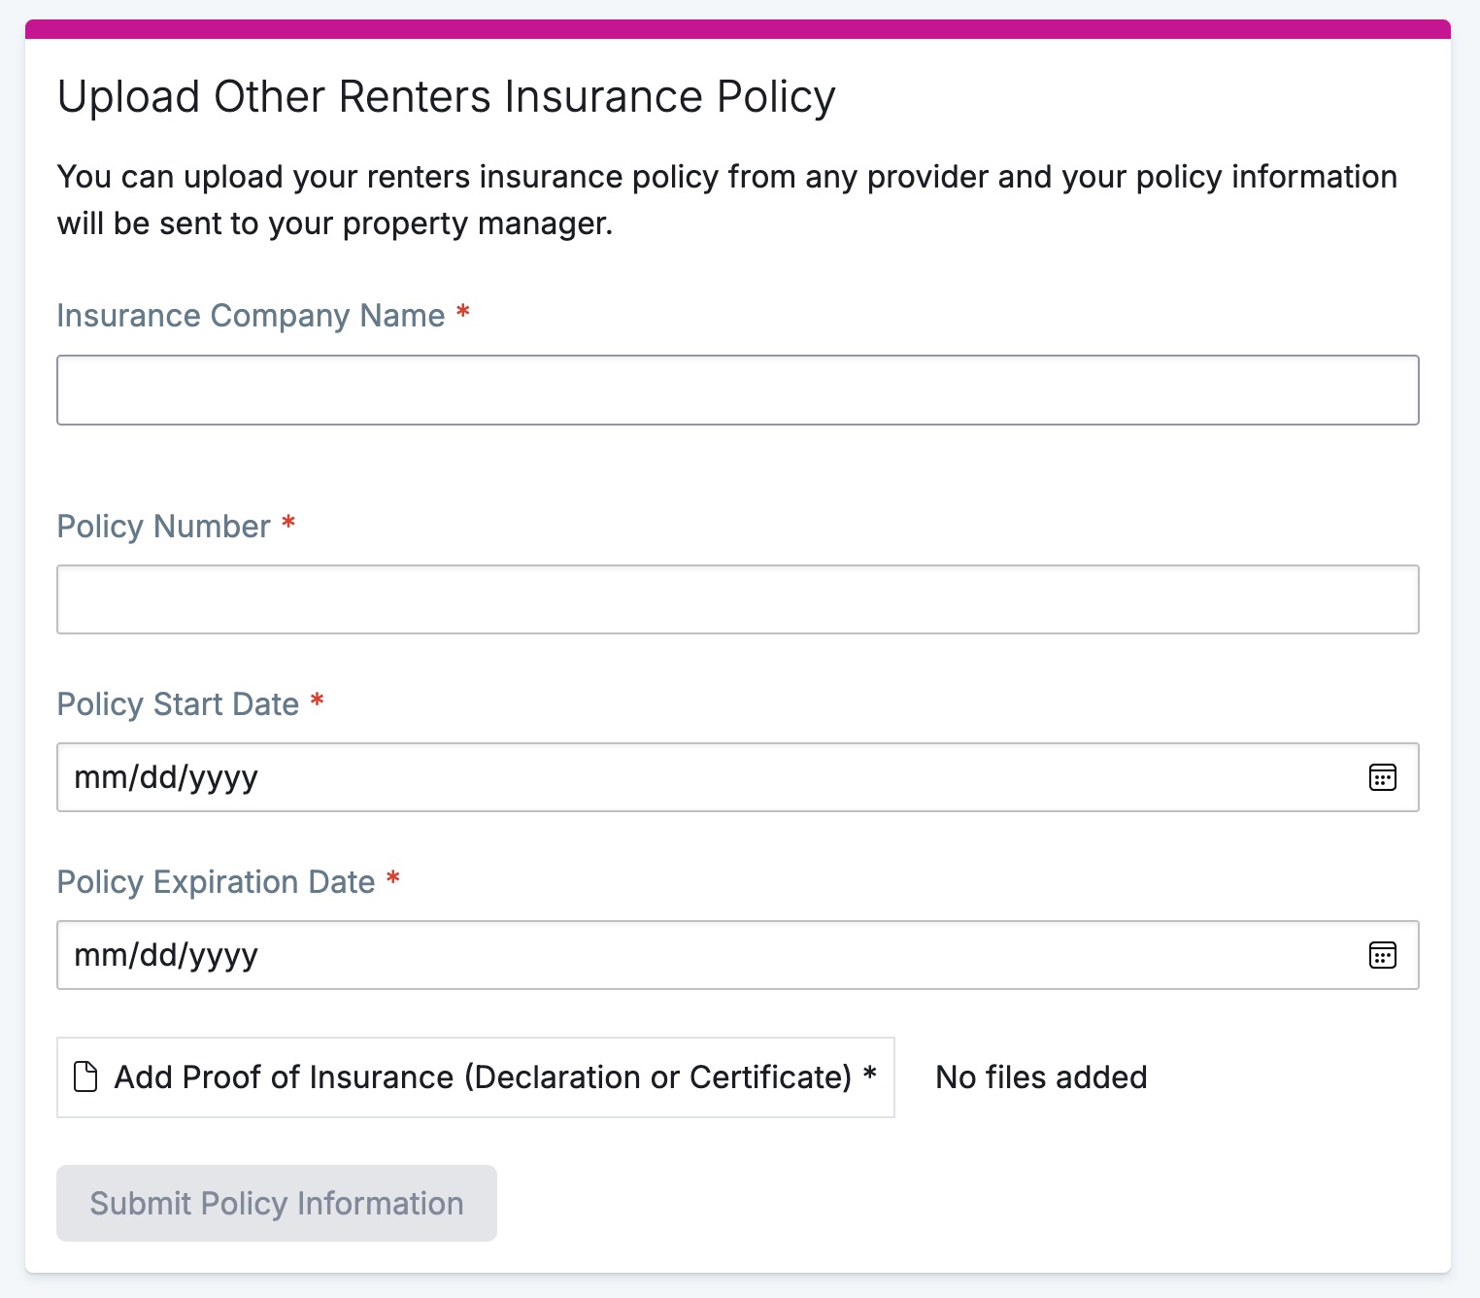Click the Policy Number label
This screenshot has height=1298, width=1480.
tap(163, 527)
